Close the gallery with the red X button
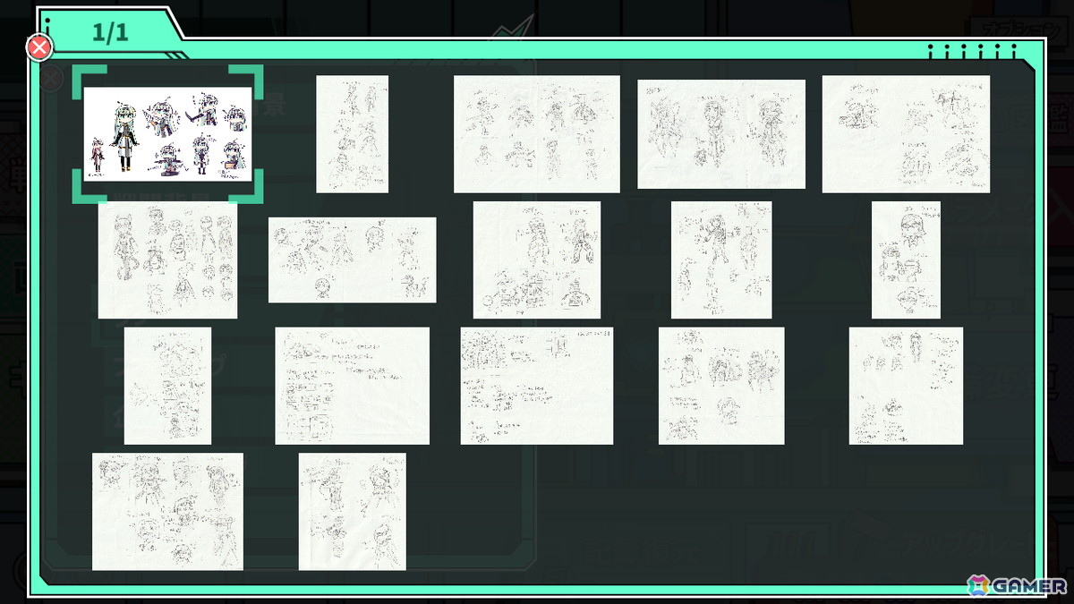1074x604 pixels. [39, 47]
